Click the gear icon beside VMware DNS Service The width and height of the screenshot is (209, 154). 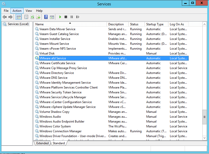pos(37,78)
